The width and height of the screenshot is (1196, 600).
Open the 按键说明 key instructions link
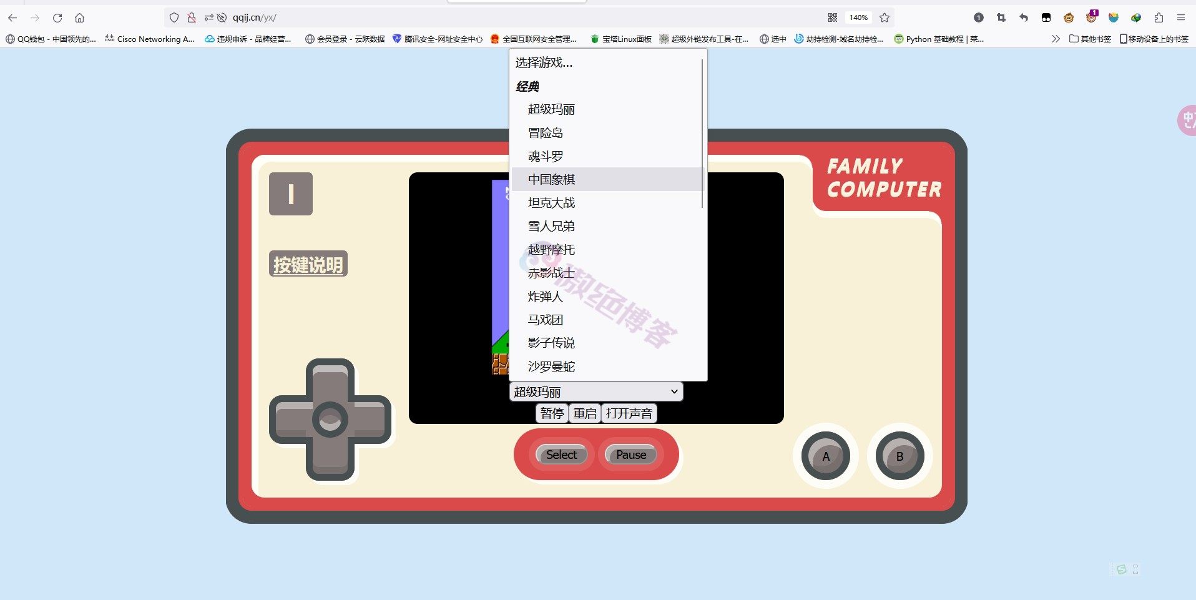tap(308, 264)
